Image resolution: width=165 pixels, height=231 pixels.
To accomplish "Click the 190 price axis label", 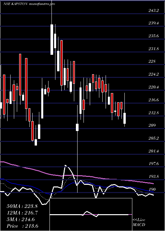I will click(152, 189).
